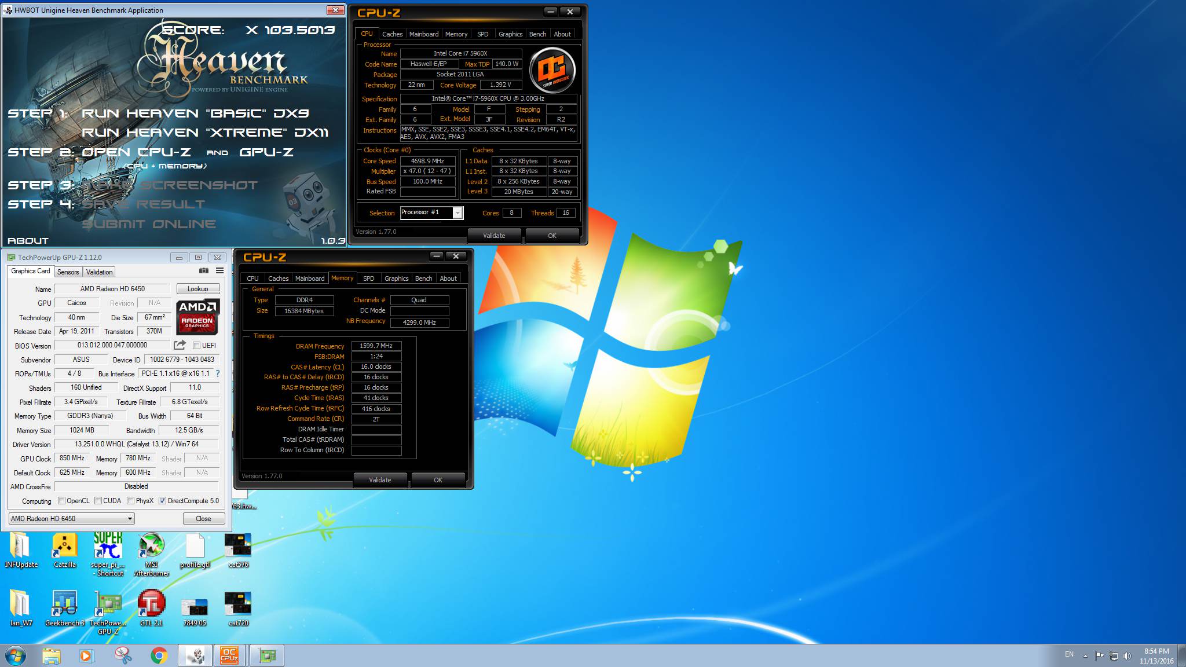Click Validate in lower CPU-Z window
1186x667 pixels.
(380, 480)
